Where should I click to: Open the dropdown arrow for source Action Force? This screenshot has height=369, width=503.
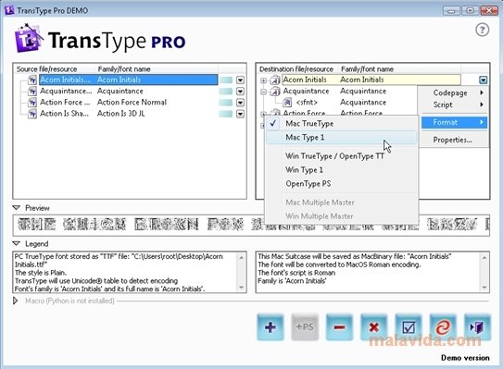(240, 103)
